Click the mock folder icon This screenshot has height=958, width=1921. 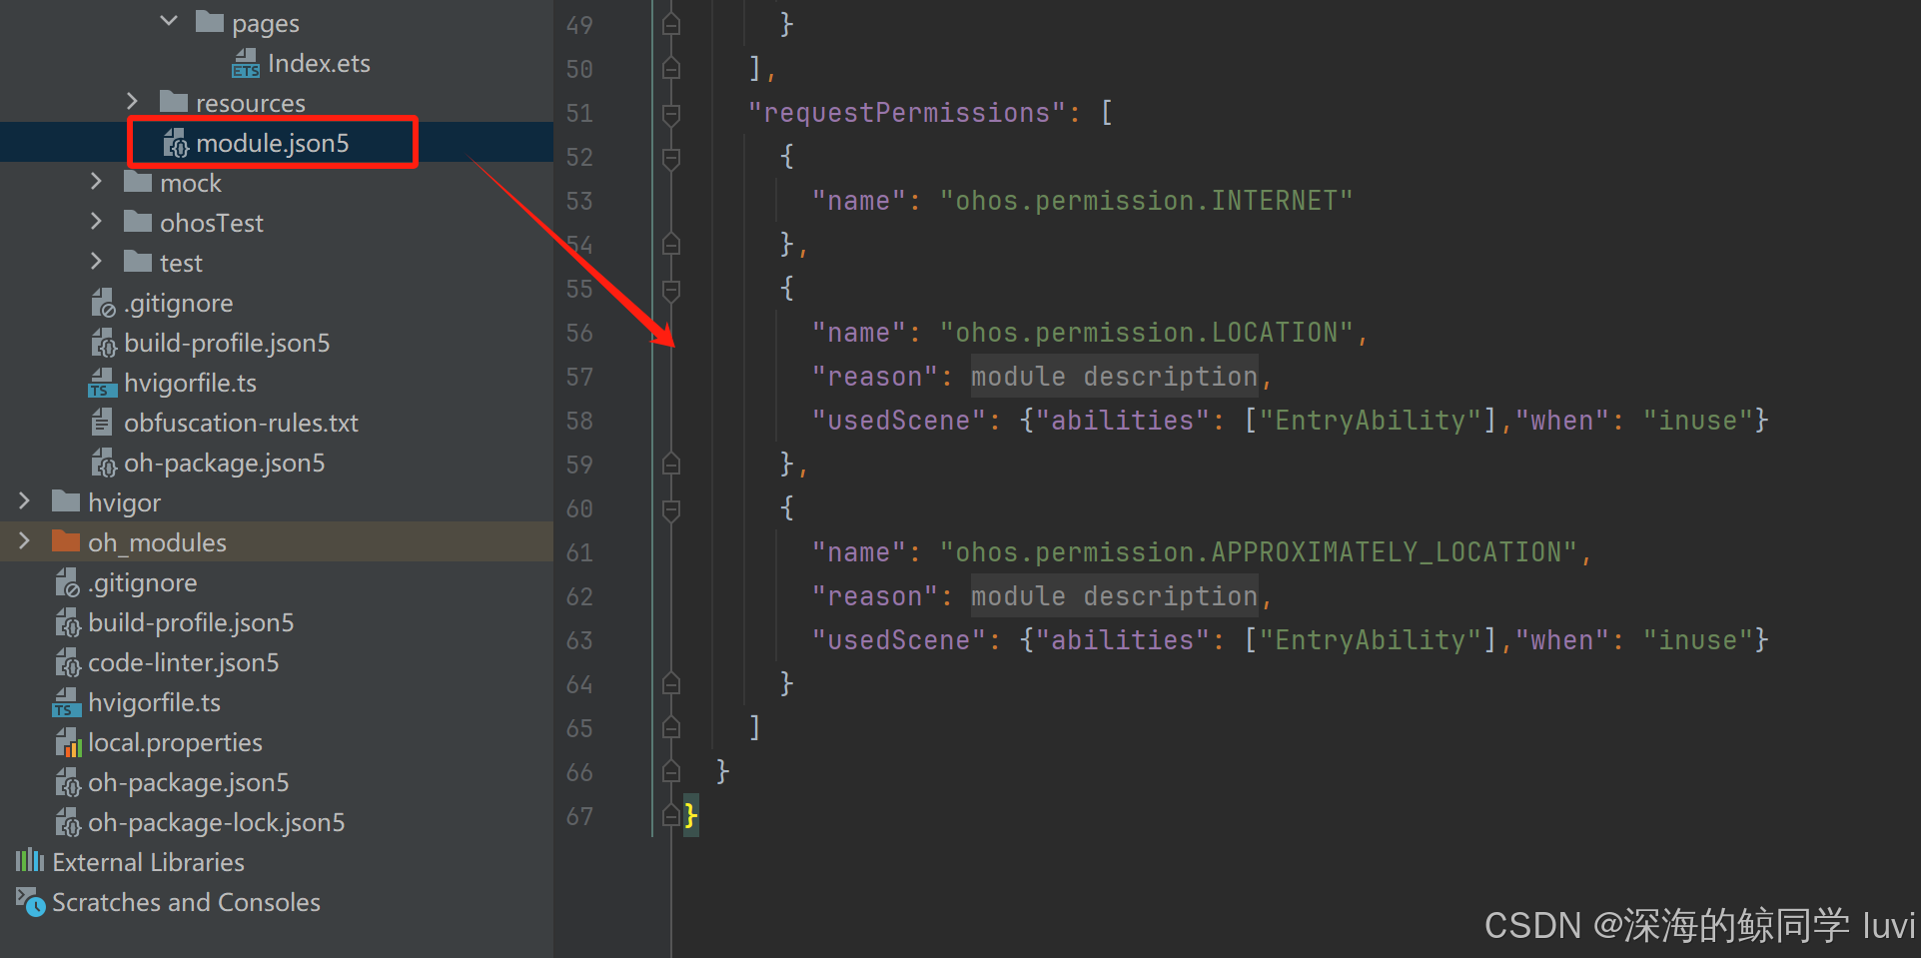[x=138, y=181]
